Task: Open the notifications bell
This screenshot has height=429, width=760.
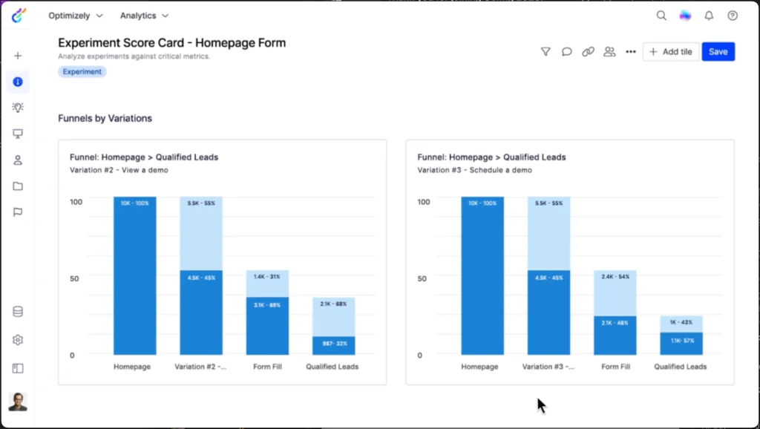Action: pos(709,16)
